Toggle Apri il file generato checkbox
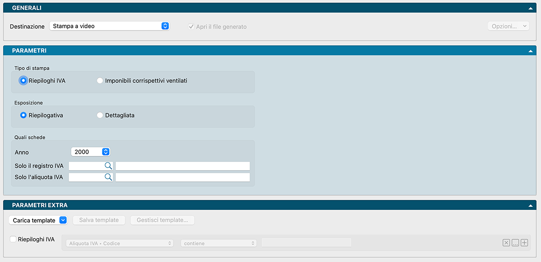This screenshot has width=541, height=262. point(191,27)
